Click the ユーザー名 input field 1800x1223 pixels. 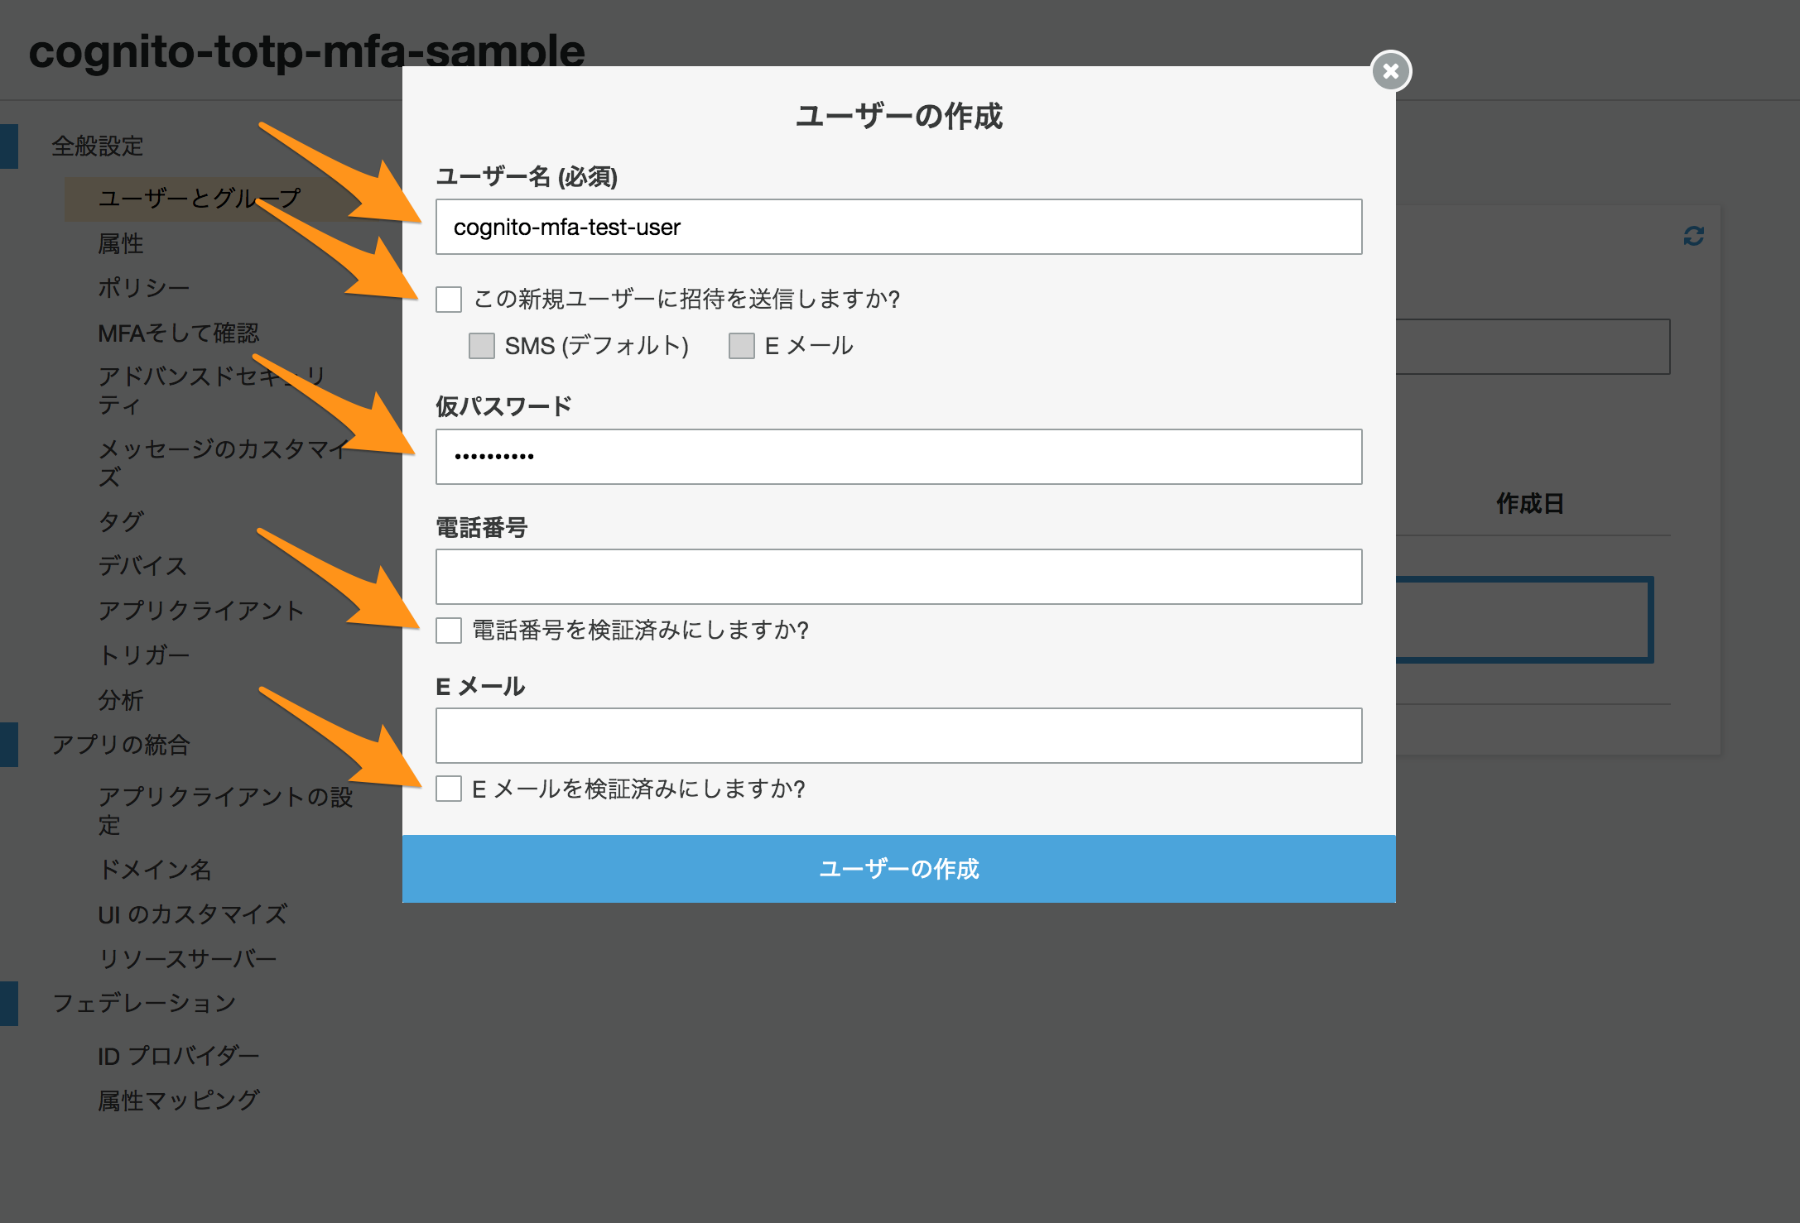pyautogui.click(x=898, y=227)
